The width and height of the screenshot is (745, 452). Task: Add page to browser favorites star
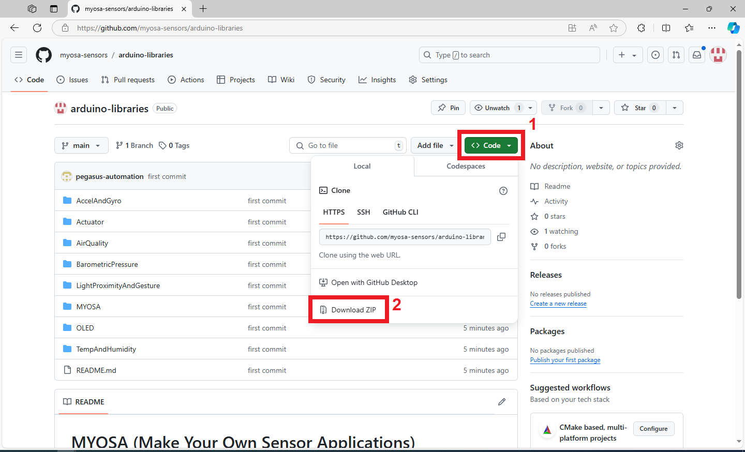coord(614,28)
